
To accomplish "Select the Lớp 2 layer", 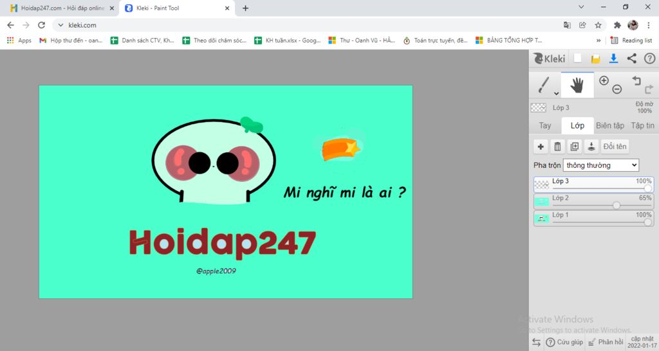I will (x=593, y=201).
